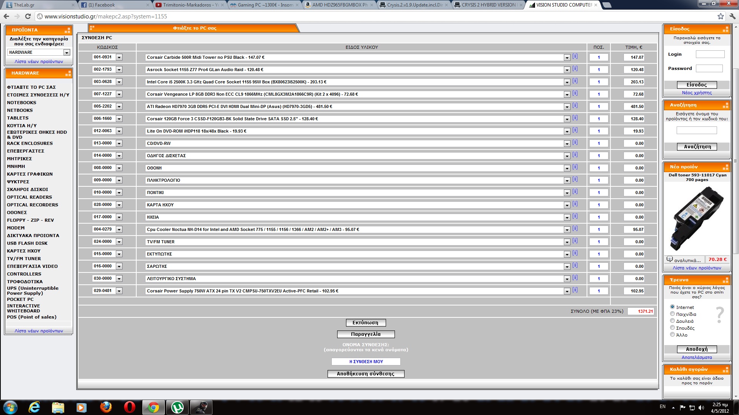739x415 pixels.
Task: Open Windows Start button
Action: pos(10,407)
